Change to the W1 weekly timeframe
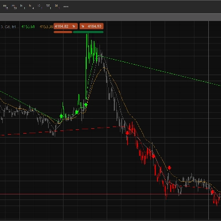This screenshot has height=221, width=221. [x=49, y=7]
